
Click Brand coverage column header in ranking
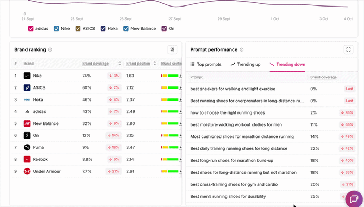tap(96, 64)
